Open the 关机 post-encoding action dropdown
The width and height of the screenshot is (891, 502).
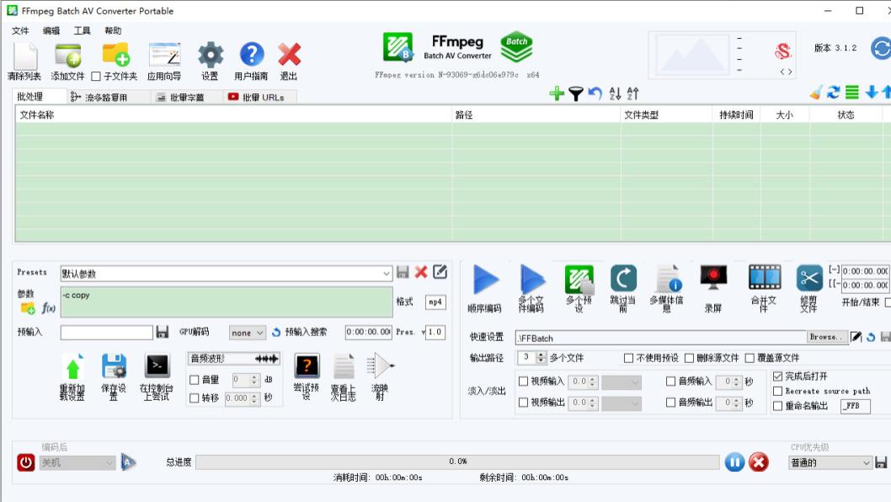tap(77, 462)
